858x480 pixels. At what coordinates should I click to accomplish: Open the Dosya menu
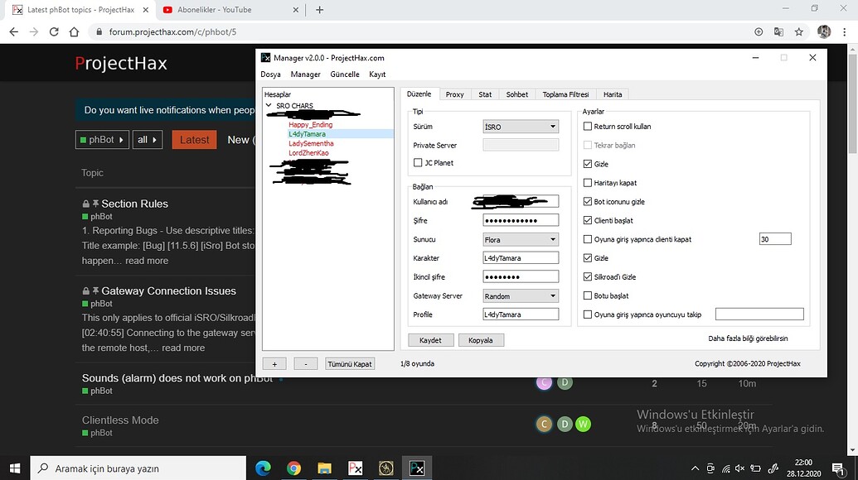270,74
